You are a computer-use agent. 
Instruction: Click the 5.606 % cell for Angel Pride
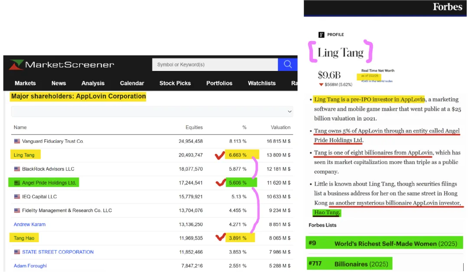237,182
